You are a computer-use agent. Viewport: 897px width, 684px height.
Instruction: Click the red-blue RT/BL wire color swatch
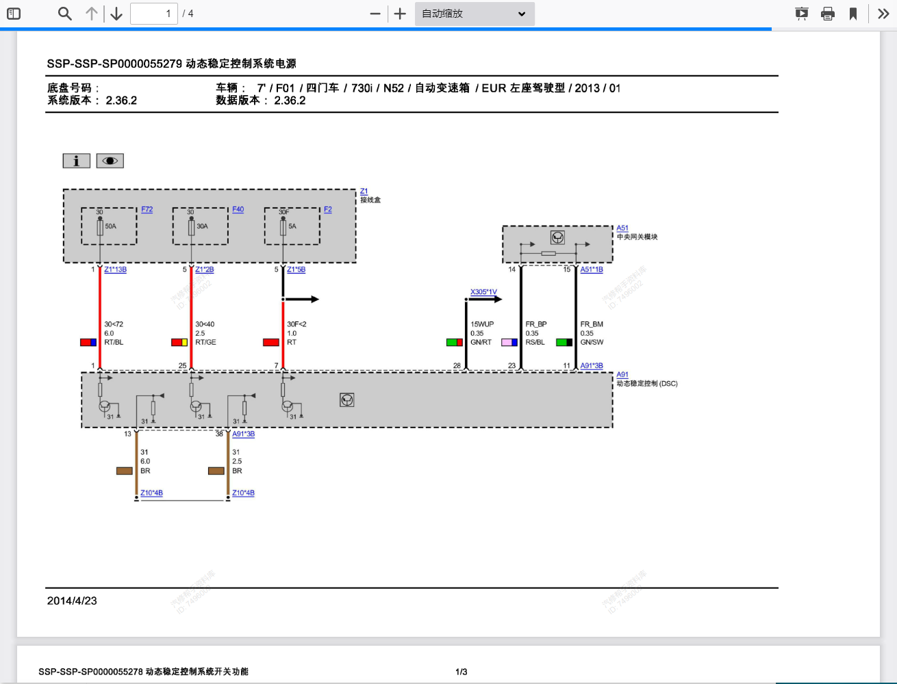pyautogui.click(x=88, y=342)
